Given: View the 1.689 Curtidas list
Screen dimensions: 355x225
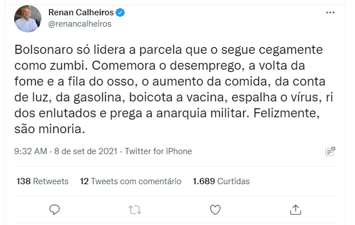Looking at the screenshot, I should [221, 181].
